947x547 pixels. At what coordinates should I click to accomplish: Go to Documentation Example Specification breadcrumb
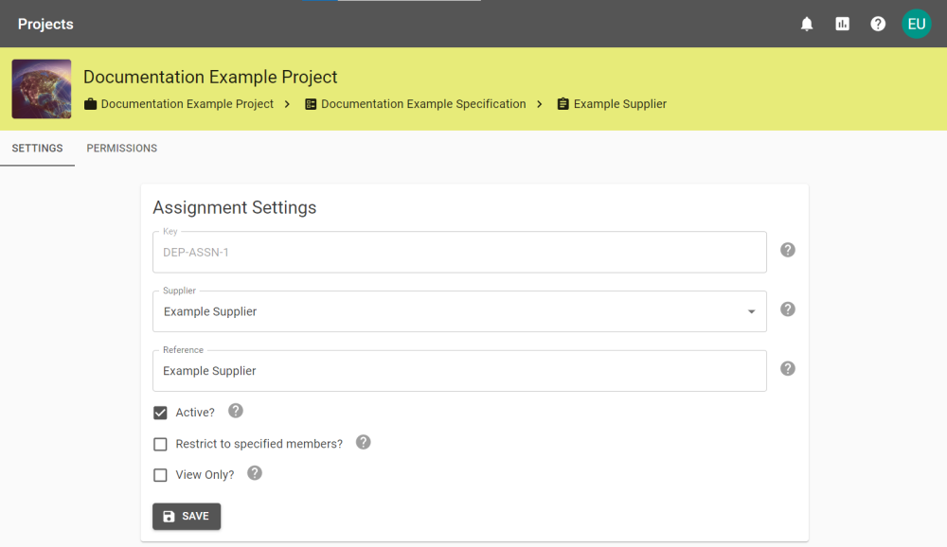(422, 104)
